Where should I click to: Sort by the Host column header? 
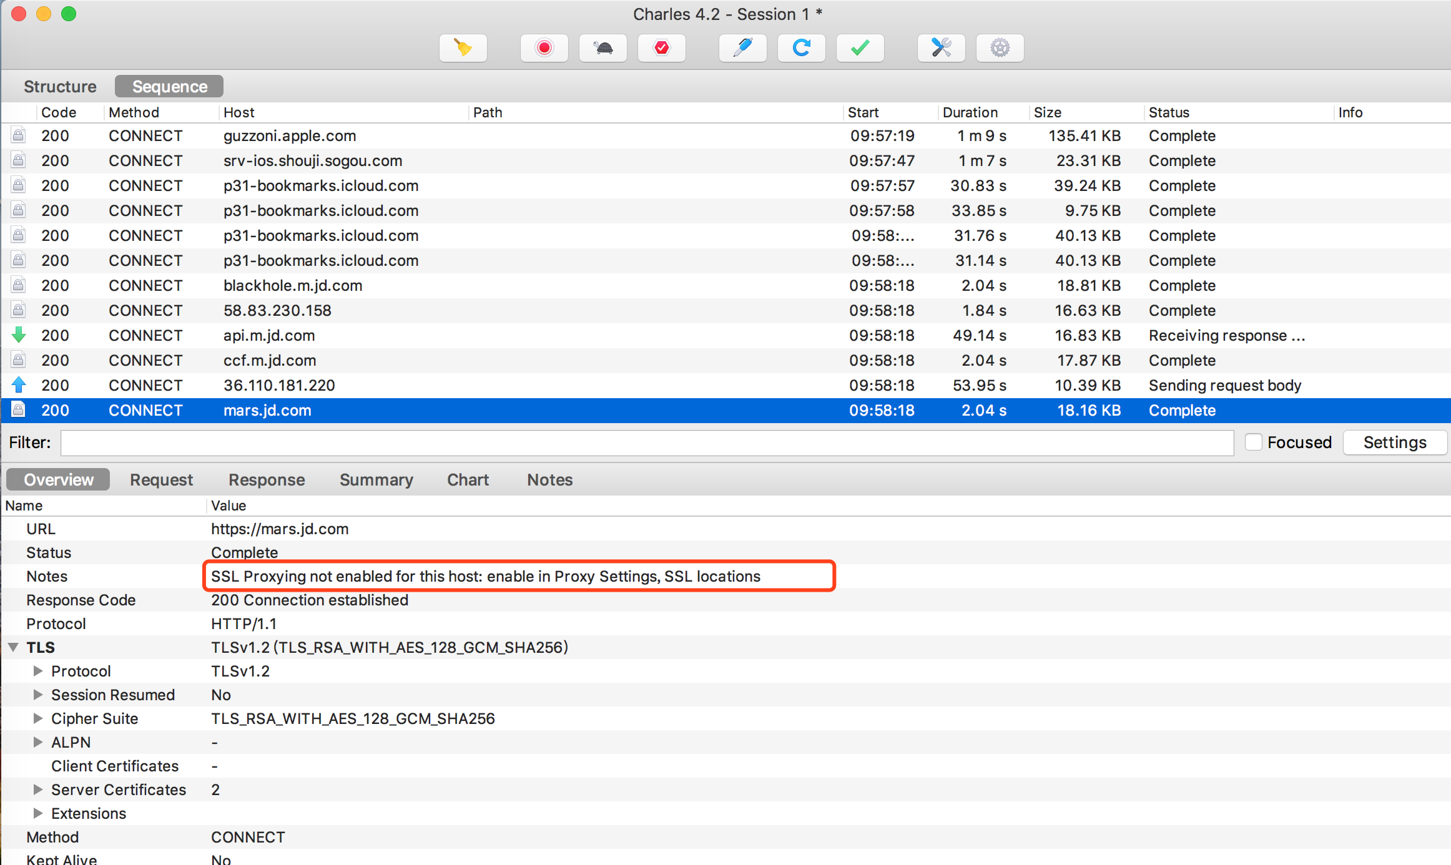[x=343, y=112]
